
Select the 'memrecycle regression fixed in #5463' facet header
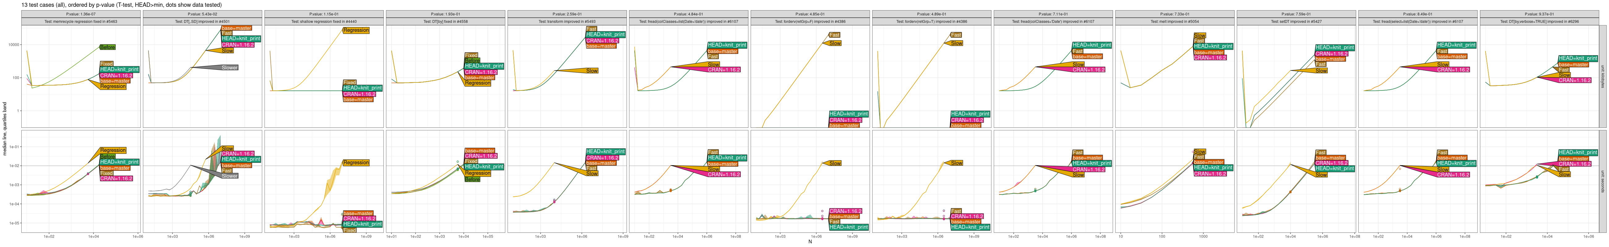pyautogui.click(x=80, y=22)
